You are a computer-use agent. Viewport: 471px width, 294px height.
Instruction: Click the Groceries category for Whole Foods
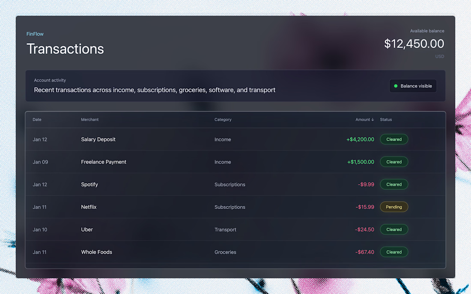[x=225, y=252]
